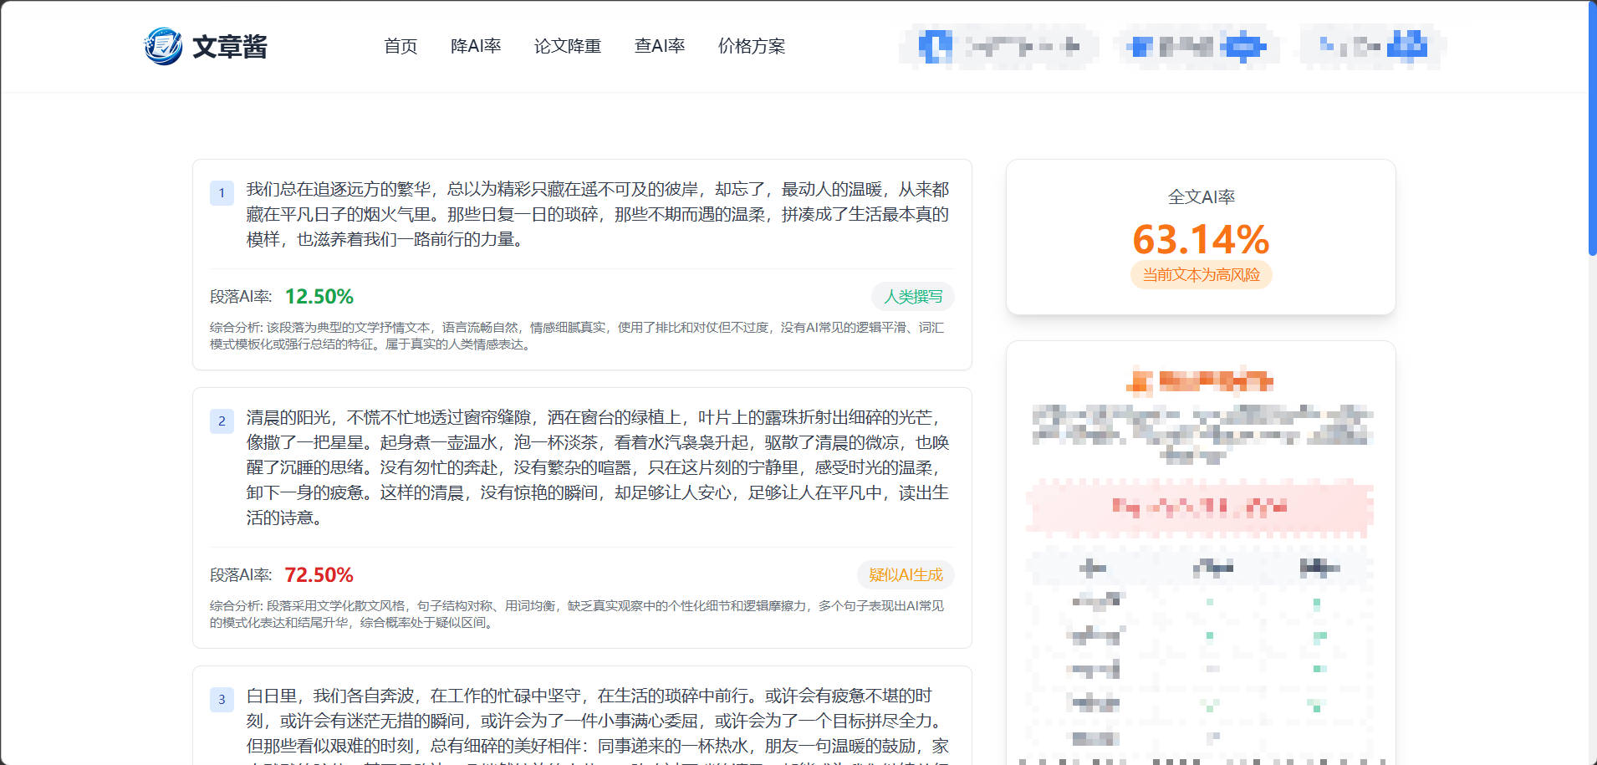Click the 当前文本为高风险 risk badge

click(x=1201, y=275)
